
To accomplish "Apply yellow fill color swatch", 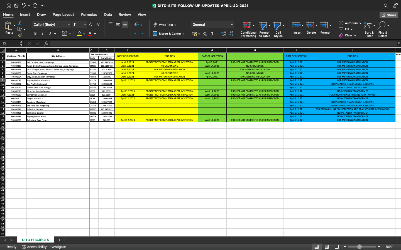I will click(x=79, y=34).
